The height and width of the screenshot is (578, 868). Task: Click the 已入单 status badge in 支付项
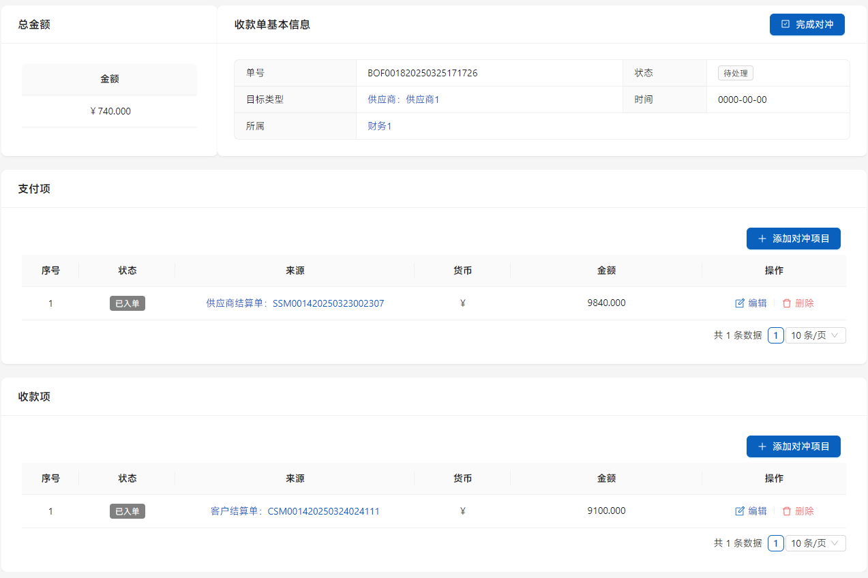[x=128, y=303]
